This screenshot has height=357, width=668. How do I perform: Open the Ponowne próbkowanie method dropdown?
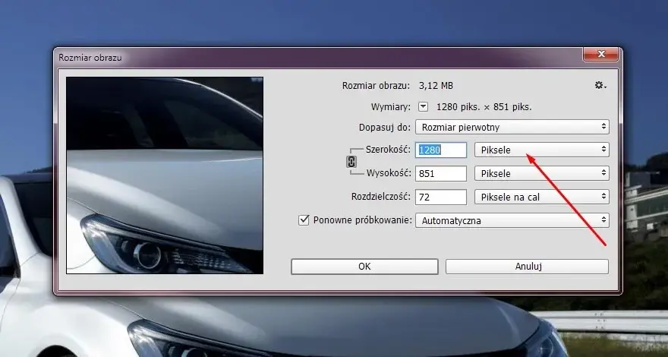pyautogui.click(x=512, y=220)
